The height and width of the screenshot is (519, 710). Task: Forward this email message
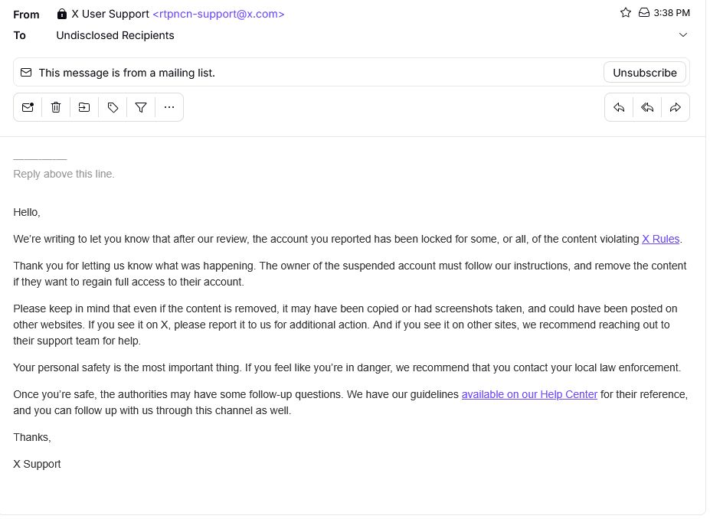(676, 108)
